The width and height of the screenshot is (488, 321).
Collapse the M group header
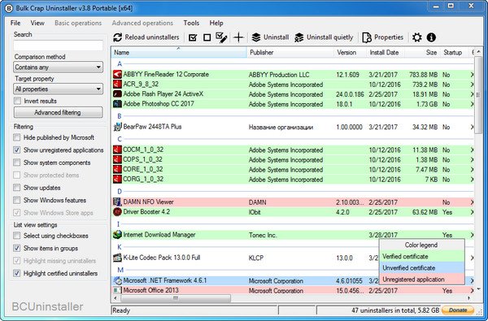point(120,270)
